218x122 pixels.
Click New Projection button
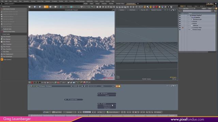(x=14, y=44)
